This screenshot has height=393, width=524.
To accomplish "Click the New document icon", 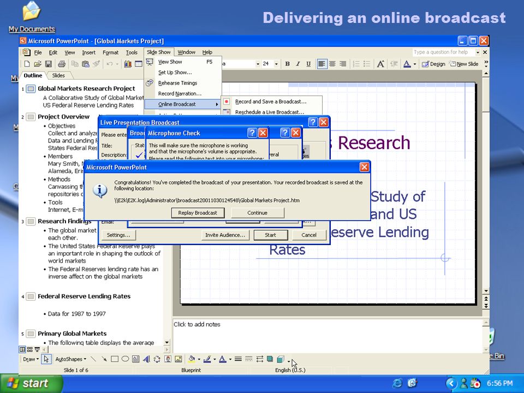I will (x=27, y=64).
